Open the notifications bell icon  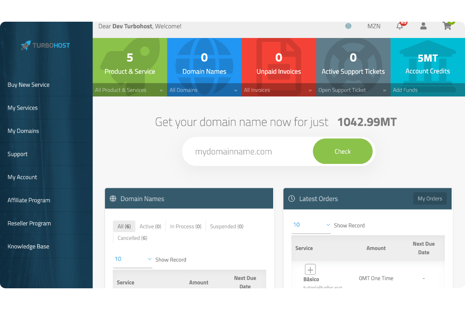[x=400, y=26]
